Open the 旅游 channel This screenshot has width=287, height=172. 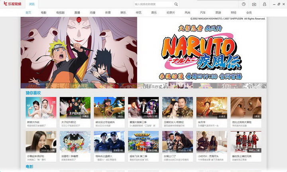click(218, 13)
